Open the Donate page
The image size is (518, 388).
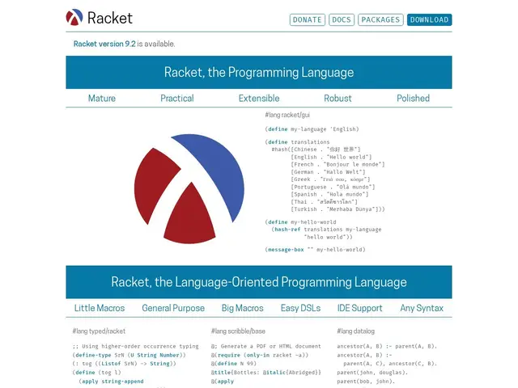308,19
